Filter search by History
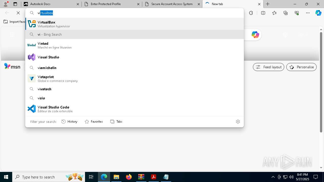 (69, 122)
